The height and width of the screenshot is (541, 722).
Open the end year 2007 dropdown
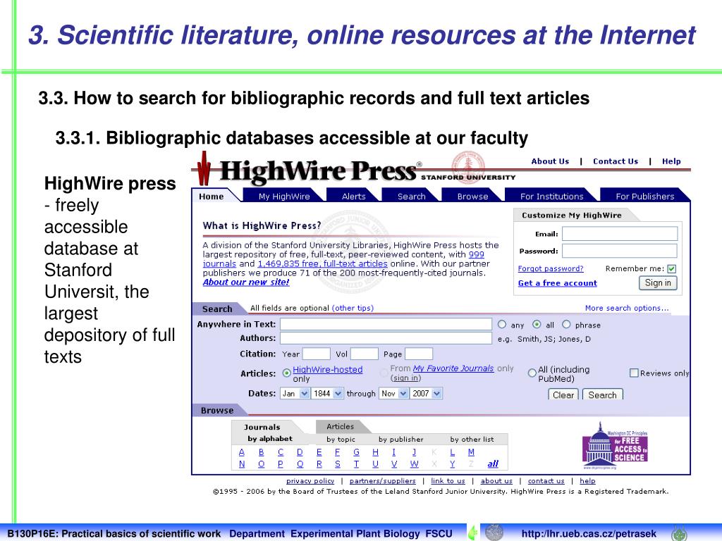(427, 393)
